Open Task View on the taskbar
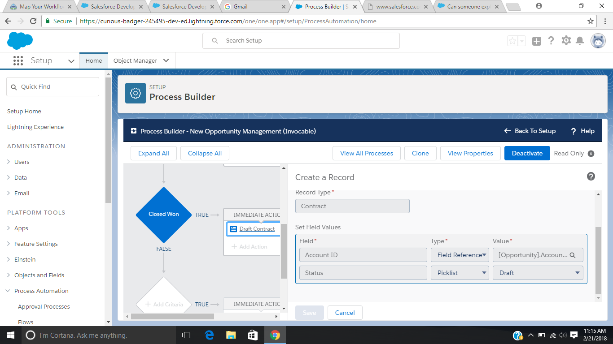 pyautogui.click(x=187, y=335)
